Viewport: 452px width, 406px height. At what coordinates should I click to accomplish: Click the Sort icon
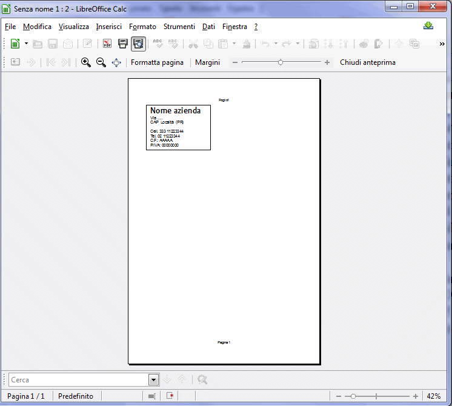click(x=314, y=44)
